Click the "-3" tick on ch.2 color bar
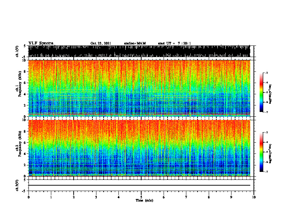 pos(266,133)
